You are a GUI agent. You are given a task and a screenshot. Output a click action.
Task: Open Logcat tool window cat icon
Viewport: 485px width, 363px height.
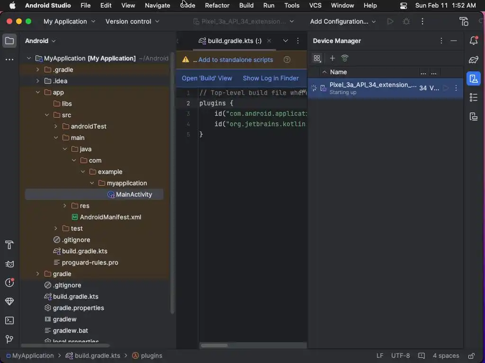[9, 264]
